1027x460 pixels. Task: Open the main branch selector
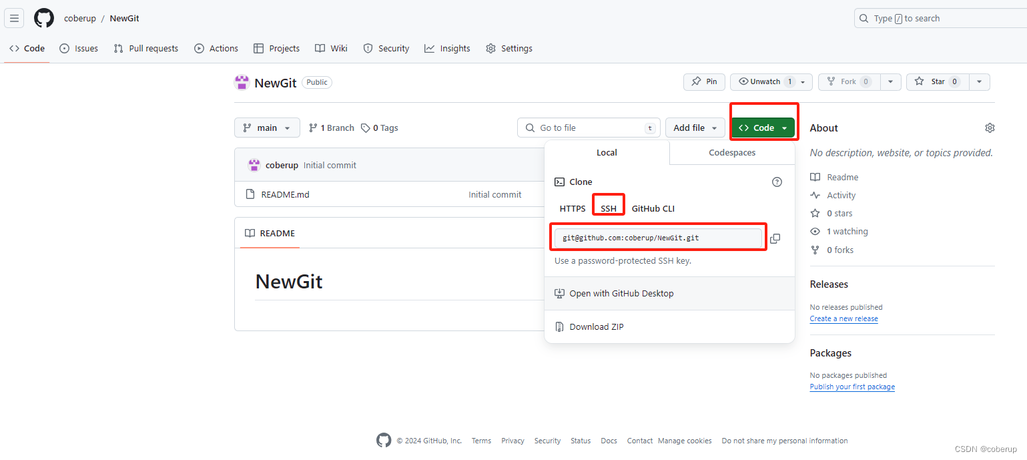coord(267,128)
